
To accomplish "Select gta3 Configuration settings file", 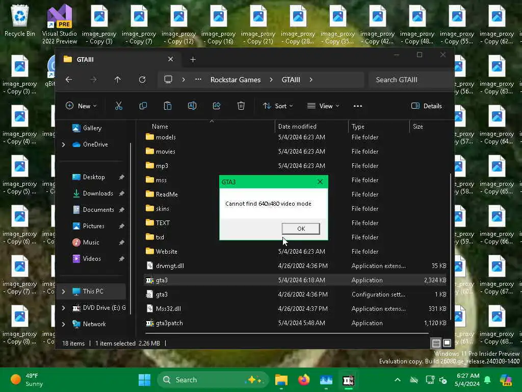I will pos(296,295).
